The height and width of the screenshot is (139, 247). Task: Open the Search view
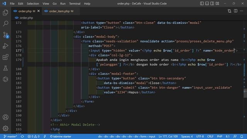tap(5, 24)
